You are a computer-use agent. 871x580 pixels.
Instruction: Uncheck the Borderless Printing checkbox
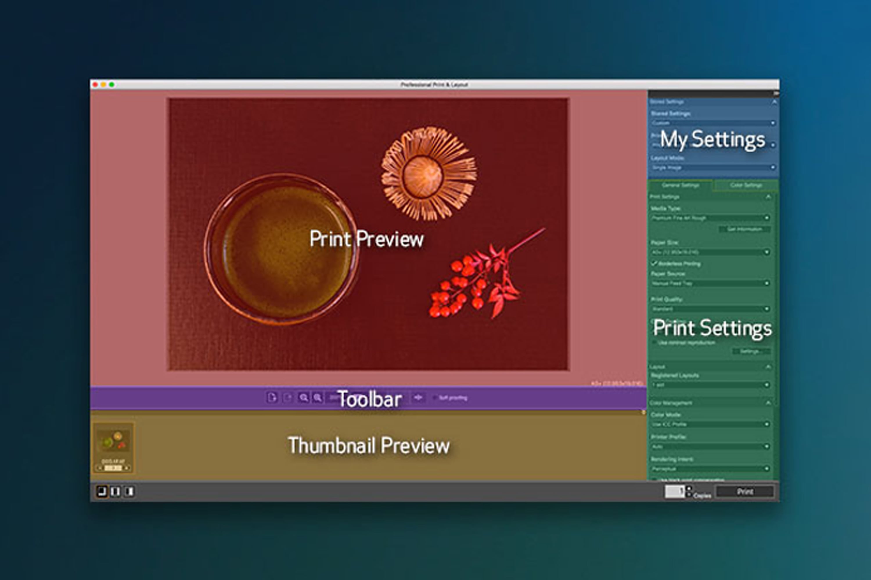[654, 263]
